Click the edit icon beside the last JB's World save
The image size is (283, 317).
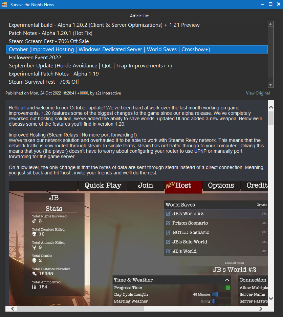pos(168,251)
